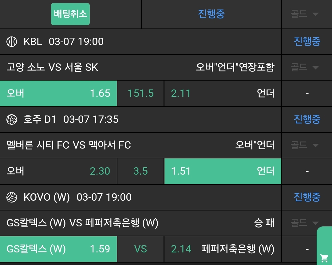Open the top 골드 dropdown
Image resolution: width=332 pixels, height=265 pixels.
(x=304, y=14)
